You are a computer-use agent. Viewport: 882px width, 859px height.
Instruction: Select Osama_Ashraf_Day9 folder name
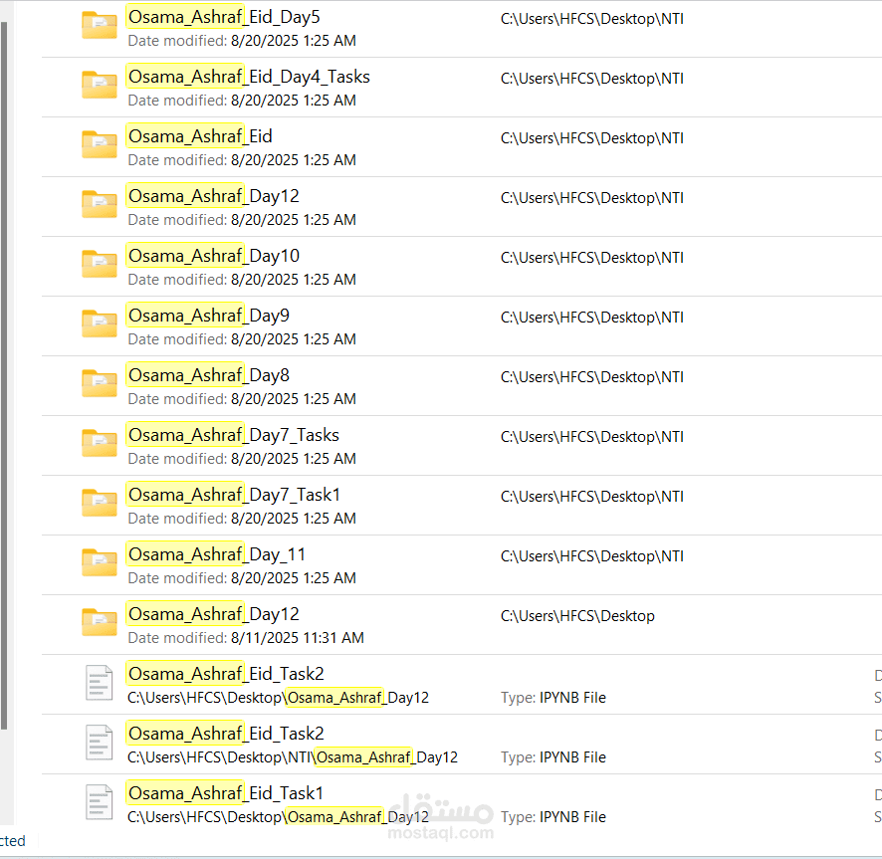coord(209,316)
